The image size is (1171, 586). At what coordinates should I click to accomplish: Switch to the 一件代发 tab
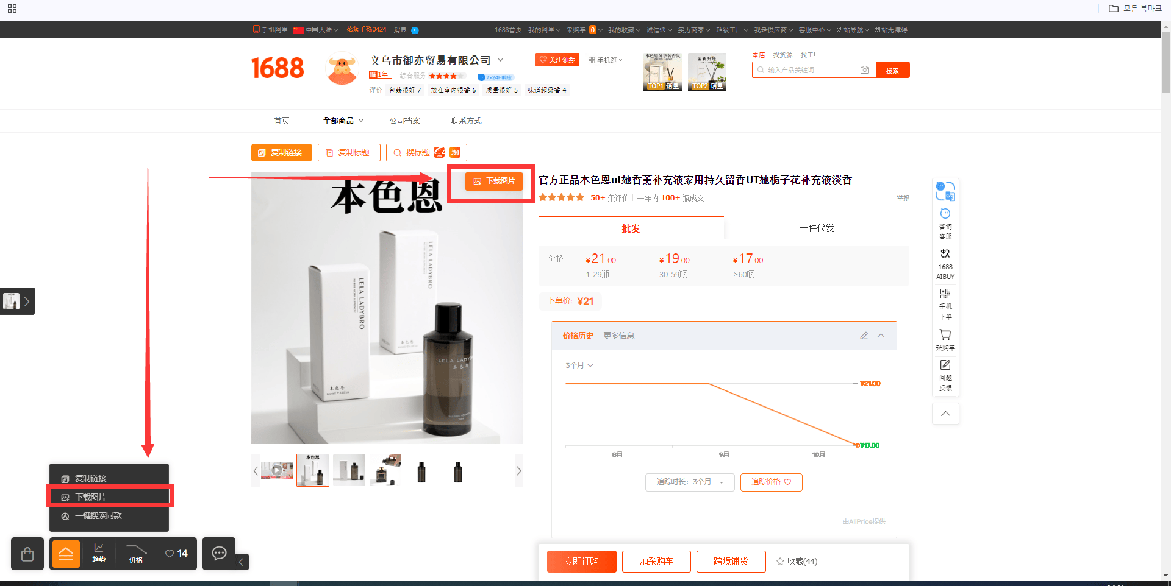817,228
